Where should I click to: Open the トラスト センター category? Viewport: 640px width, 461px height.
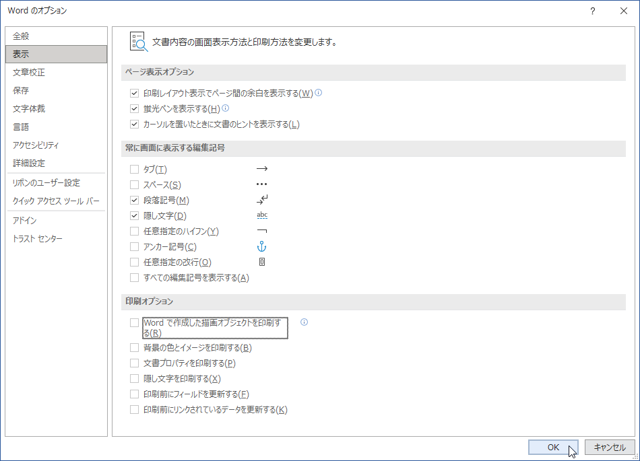click(57, 238)
